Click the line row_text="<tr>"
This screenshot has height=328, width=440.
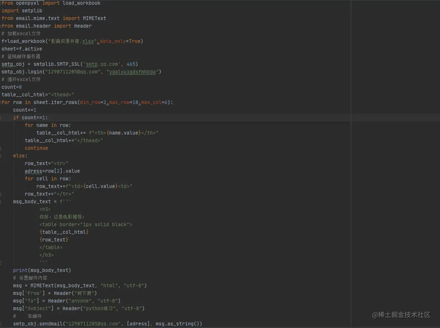click(47, 163)
